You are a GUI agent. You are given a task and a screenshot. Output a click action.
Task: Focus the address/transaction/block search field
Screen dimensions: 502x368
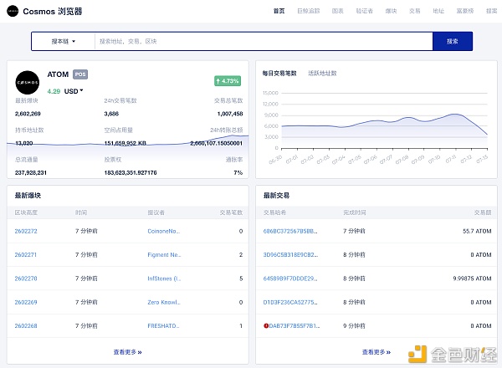pos(264,41)
